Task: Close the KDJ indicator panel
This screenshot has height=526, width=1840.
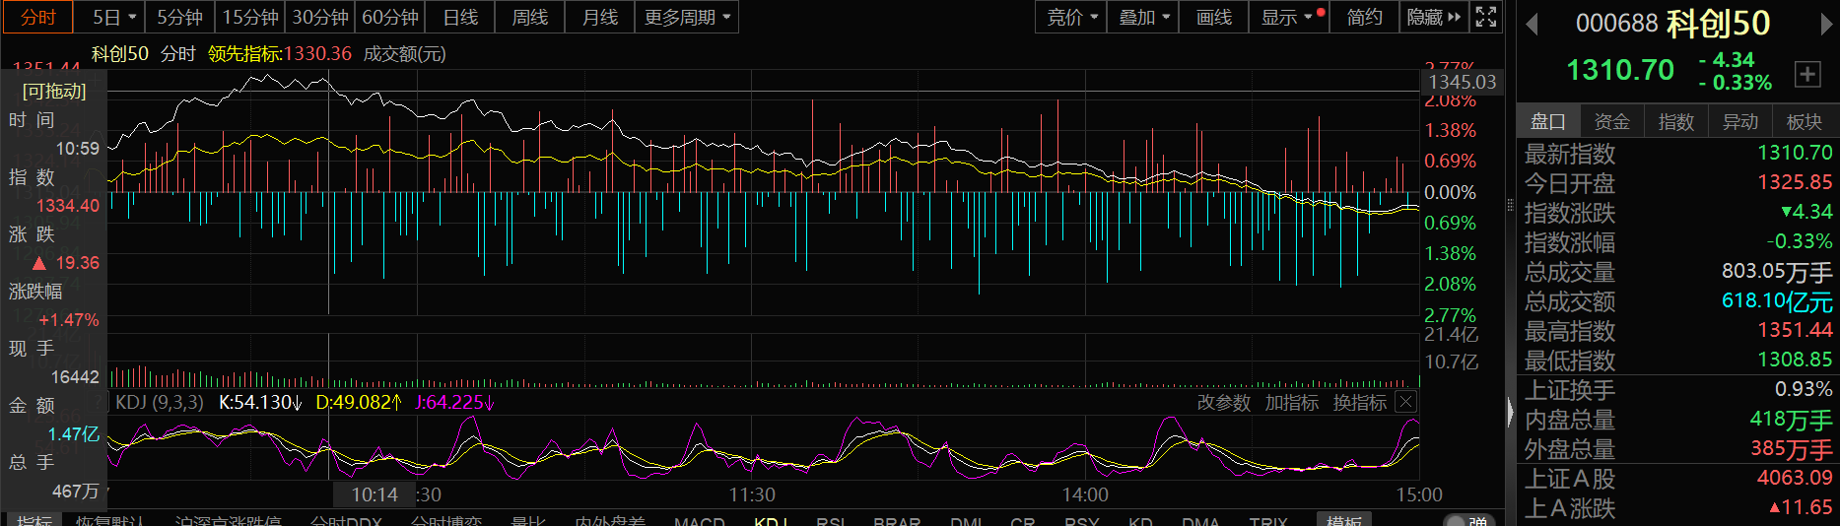Action: click(1406, 402)
